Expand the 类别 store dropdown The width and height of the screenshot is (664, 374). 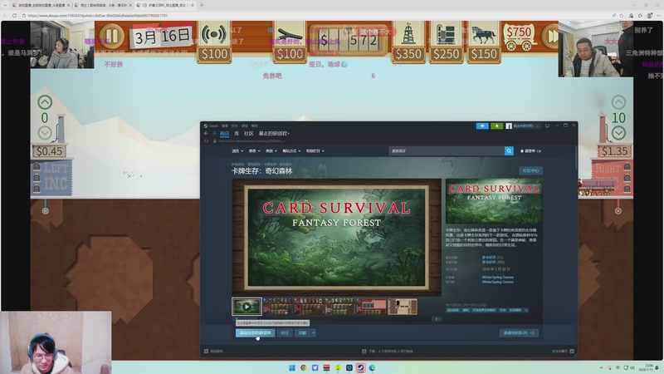(x=271, y=151)
